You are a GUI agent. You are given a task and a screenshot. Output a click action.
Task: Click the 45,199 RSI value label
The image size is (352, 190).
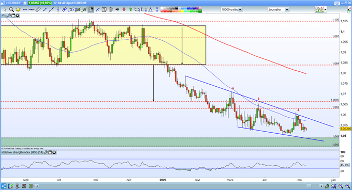coord(345,165)
